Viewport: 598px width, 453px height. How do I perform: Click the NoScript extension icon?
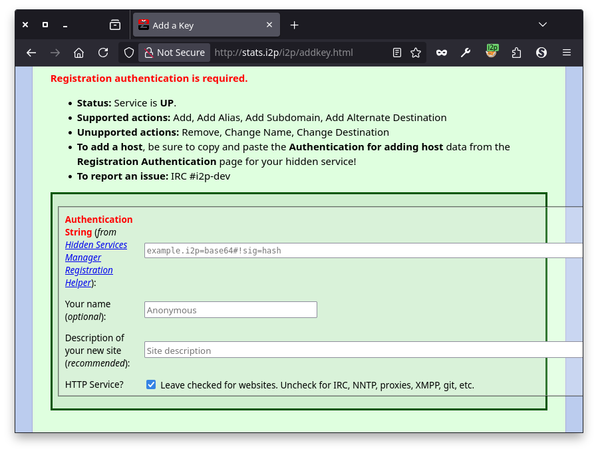(x=541, y=53)
